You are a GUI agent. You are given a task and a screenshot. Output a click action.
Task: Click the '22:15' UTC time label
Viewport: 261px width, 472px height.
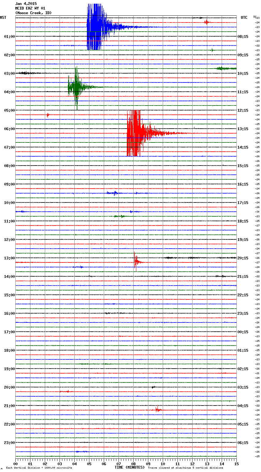click(243, 295)
